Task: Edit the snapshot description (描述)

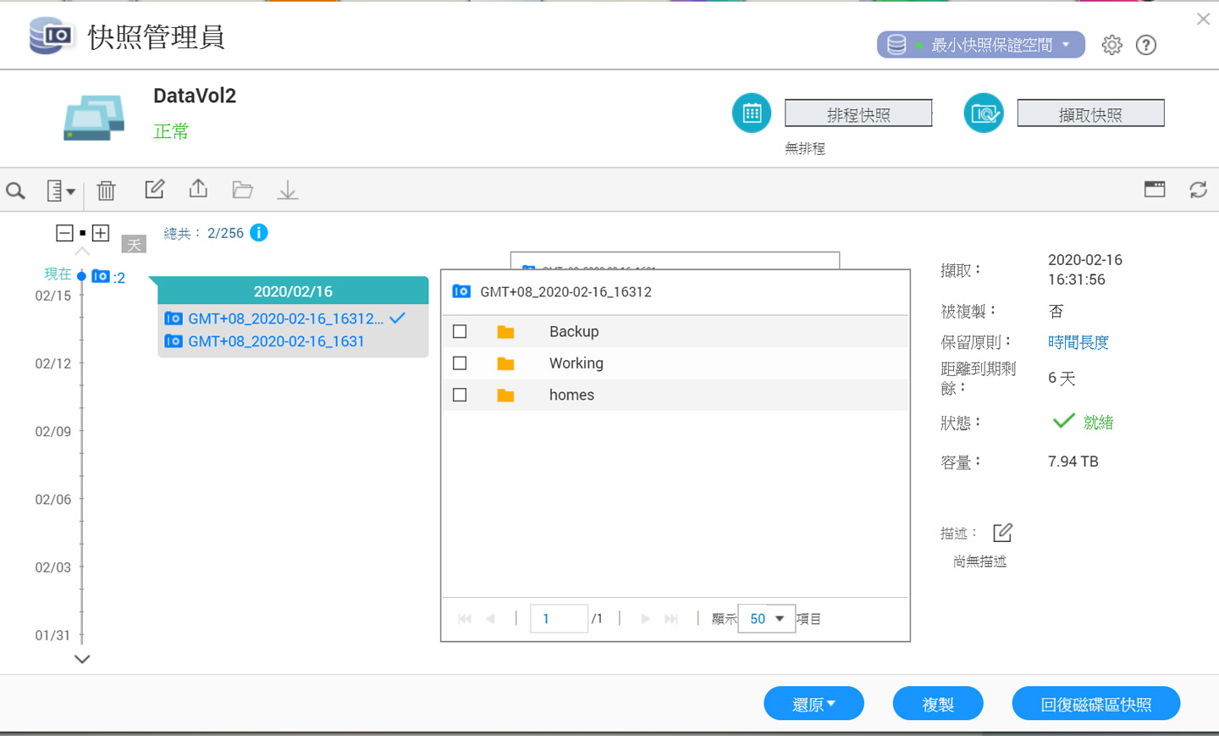Action: (x=1002, y=533)
